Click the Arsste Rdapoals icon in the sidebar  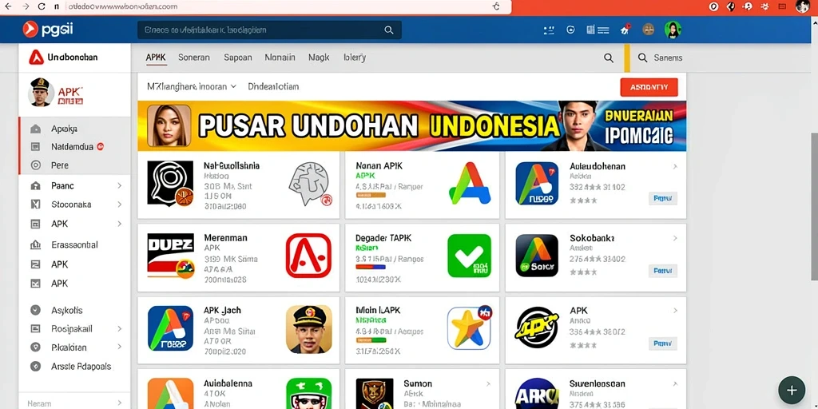[x=35, y=366]
